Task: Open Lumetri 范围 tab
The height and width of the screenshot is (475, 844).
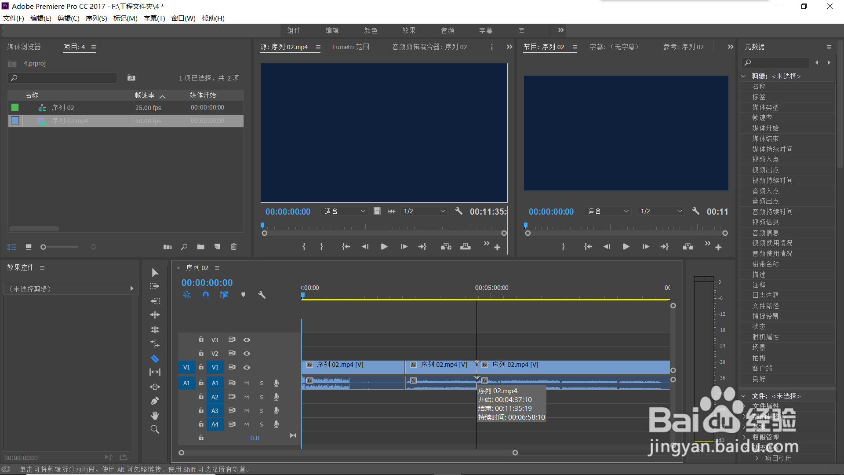Action: coord(351,47)
